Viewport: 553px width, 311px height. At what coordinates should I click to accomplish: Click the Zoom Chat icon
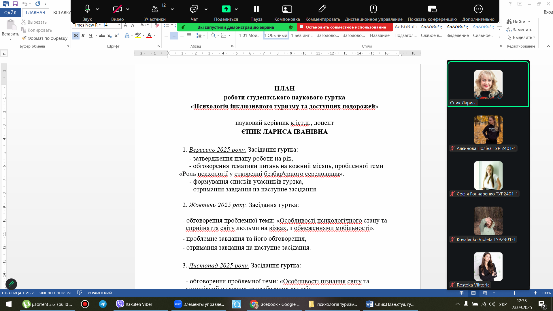tap(194, 9)
